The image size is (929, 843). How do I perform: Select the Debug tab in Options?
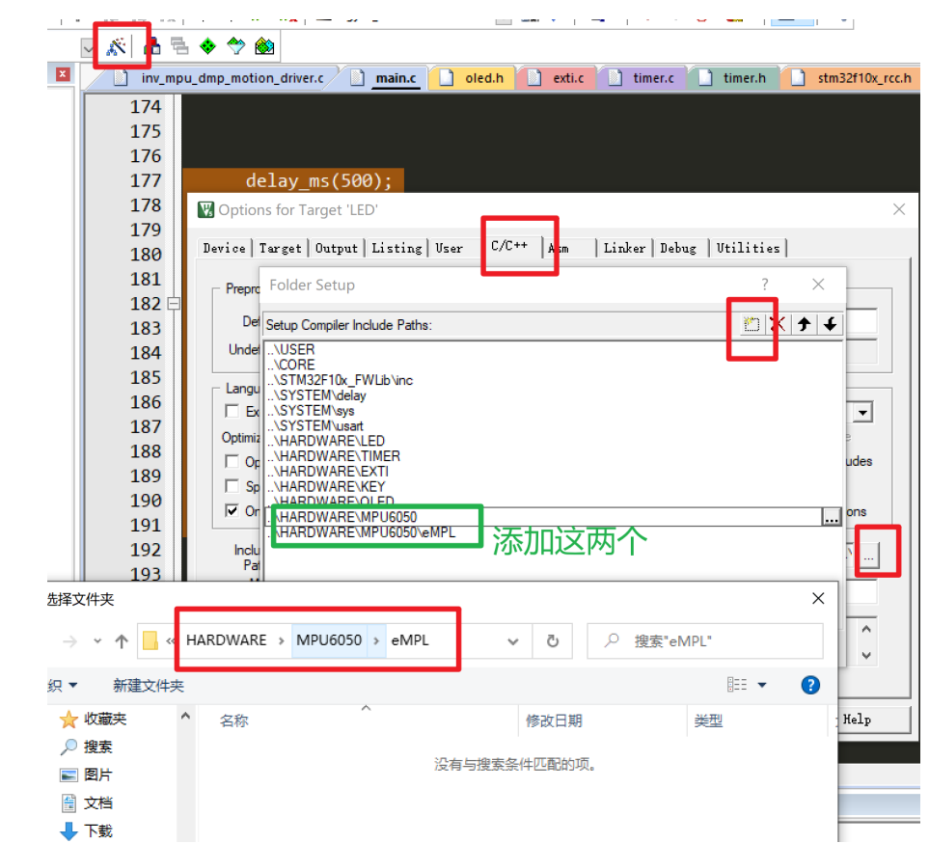click(678, 248)
